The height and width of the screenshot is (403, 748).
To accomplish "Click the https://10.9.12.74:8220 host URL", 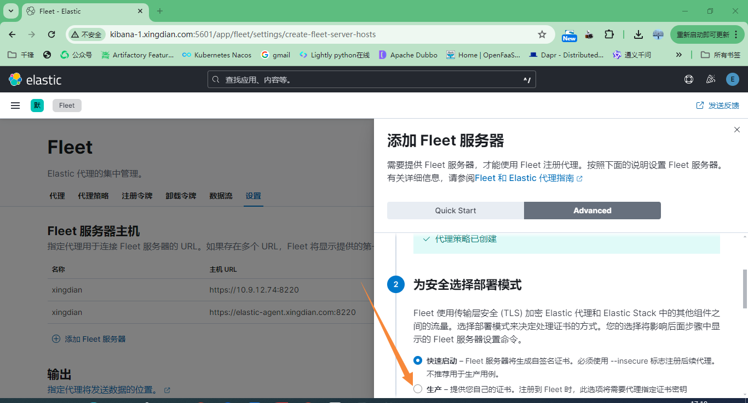I will point(254,290).
